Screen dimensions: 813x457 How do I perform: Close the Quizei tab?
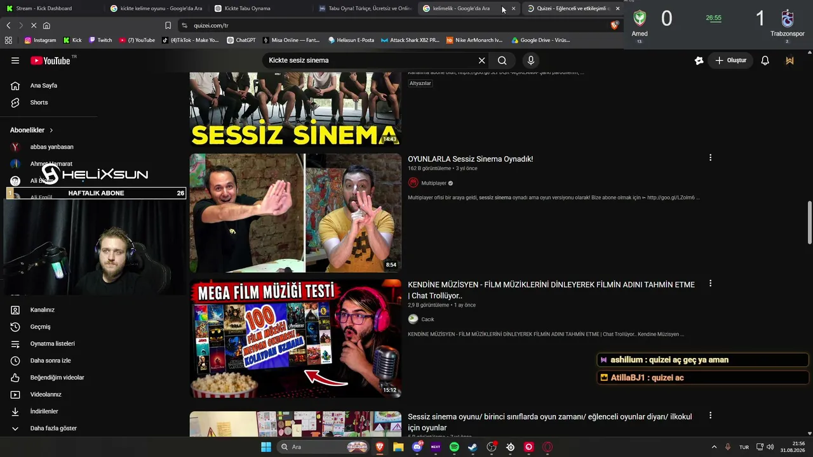(x=617, y=8)
